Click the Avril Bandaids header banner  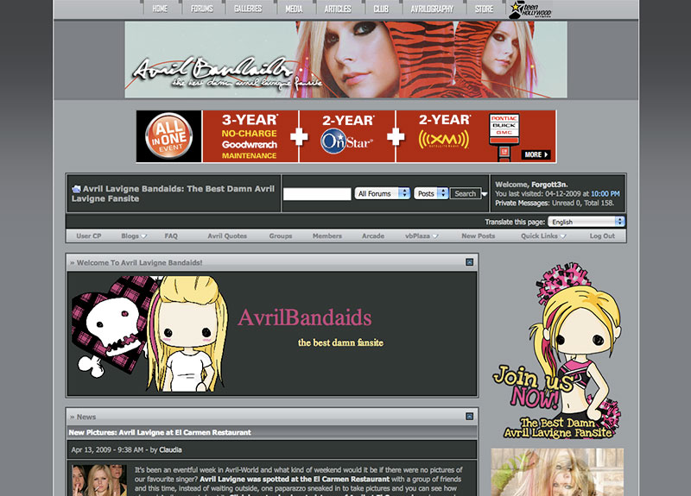[346, 60]
